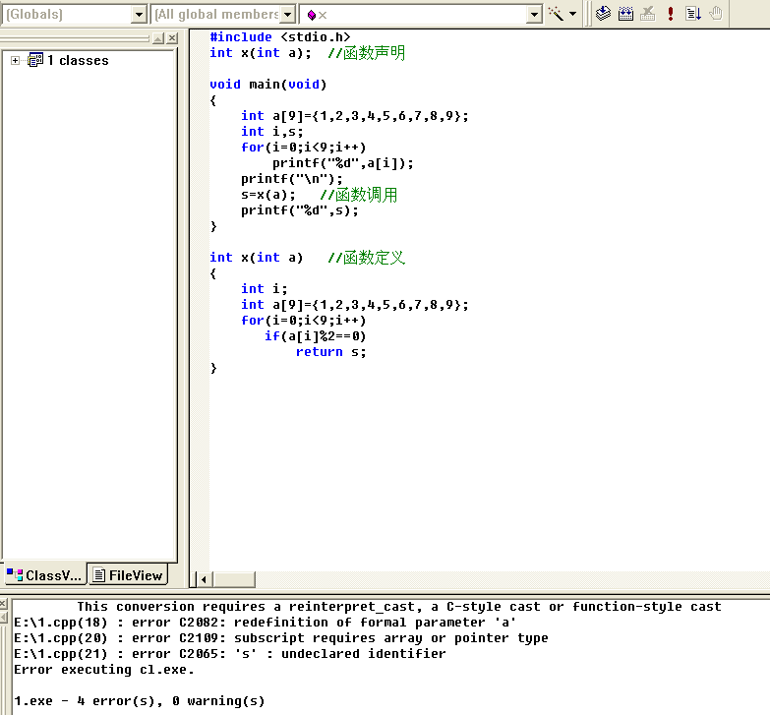Image resolution: width=770 pixels, height=715 pixels.
Task: Click the 'printf("\n");' code line
Action: click(x=292, y=179)
